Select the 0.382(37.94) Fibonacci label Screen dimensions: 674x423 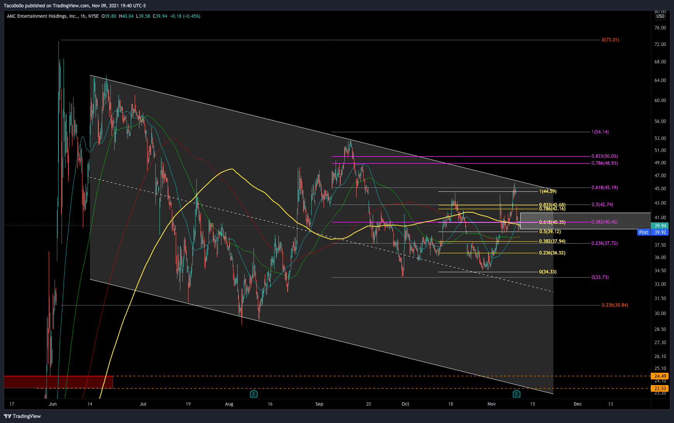552,241
